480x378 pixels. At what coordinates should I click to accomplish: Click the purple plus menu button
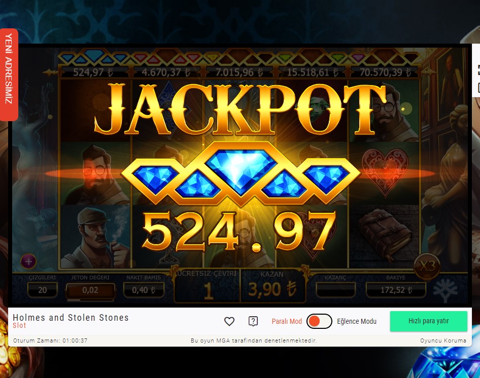(28, 261)
